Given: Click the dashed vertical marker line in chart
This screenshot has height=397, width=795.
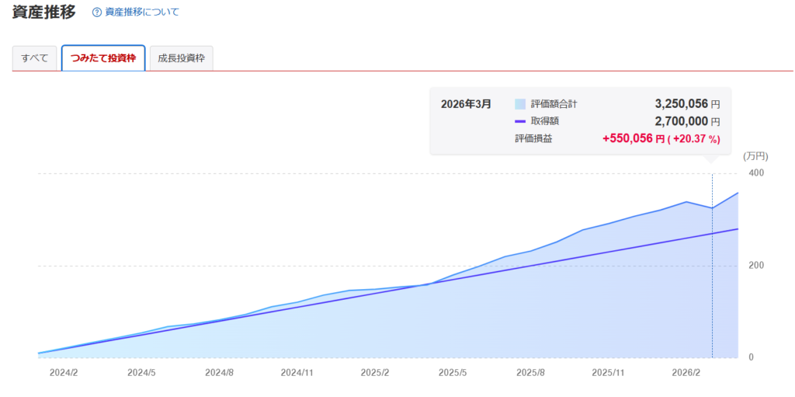Looking at the screenshot, I should 712,295.
